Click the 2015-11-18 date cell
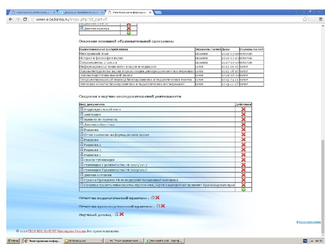325x244 pixels. [230, 84]
